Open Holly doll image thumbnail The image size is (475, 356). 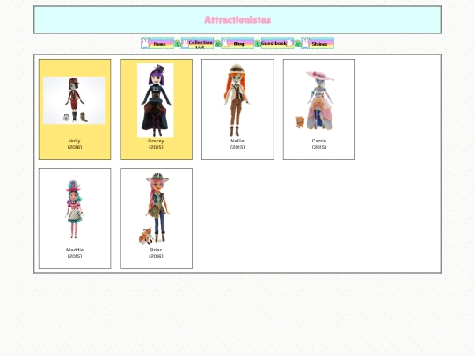click(74, 100)
